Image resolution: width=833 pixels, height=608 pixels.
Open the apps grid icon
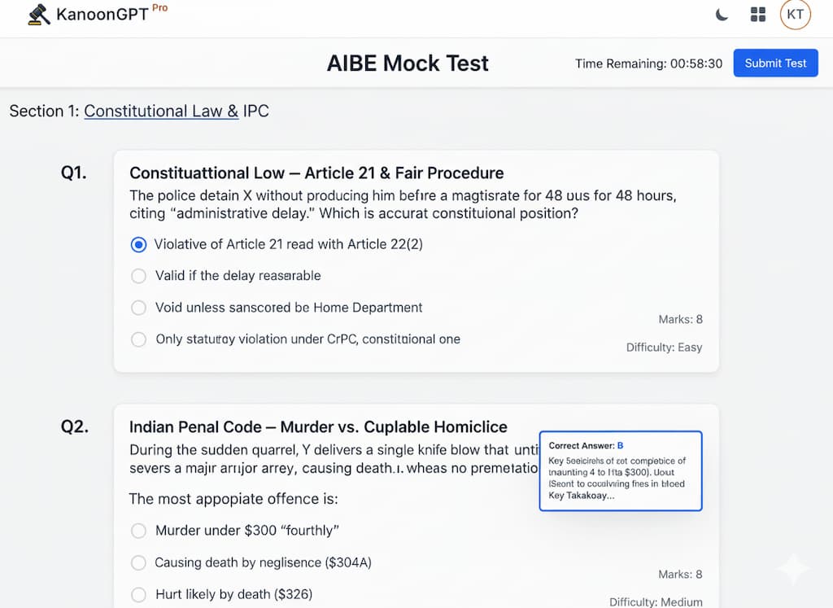click(x=758, y=15)
